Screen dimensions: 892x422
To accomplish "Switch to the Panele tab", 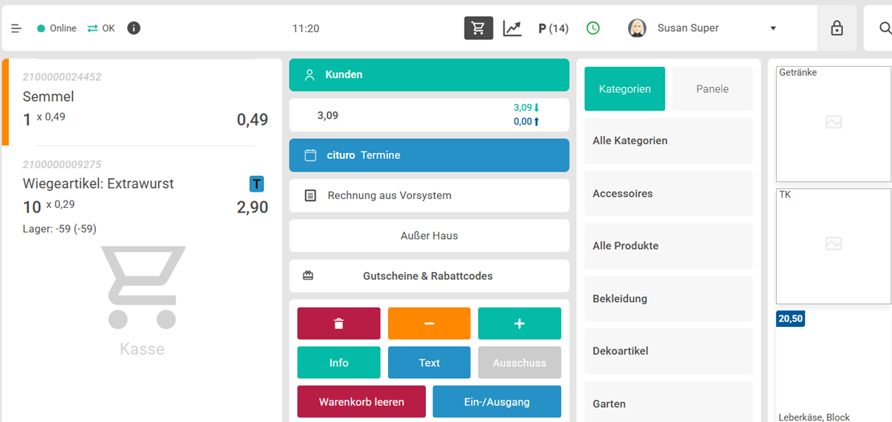I will (x=712, y=88).
